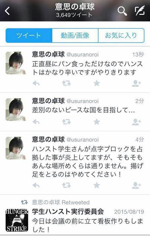Open the @usuranoroi handle in first tweet

point(82,55)
